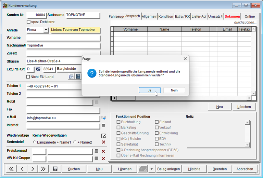Image resolution: width=263 pixels, height=178 pixels.
Task: Click Beenden button
Action: 220,169
